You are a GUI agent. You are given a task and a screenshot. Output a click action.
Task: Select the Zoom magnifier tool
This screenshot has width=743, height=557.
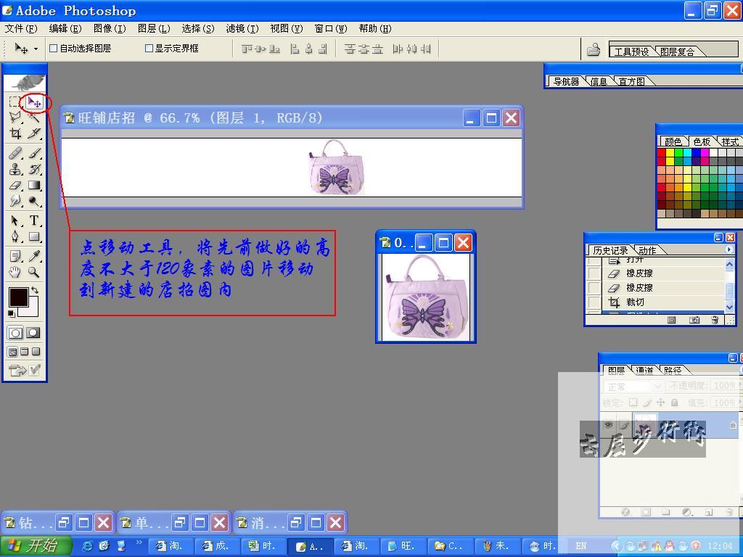click(34, 273)
